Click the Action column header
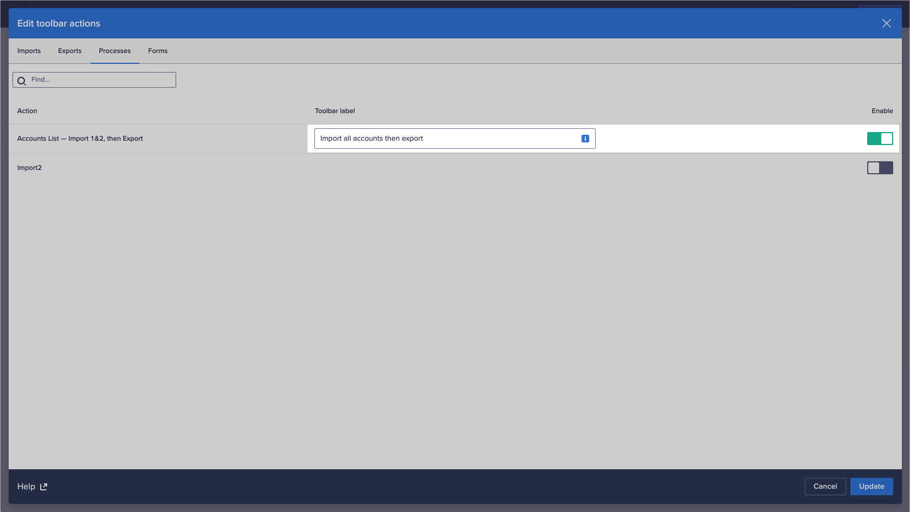Viewport: 910px width, 512px height. tap(27, 110)
